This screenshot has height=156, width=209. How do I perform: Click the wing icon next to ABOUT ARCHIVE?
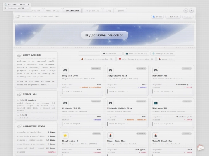coord(19,55)
